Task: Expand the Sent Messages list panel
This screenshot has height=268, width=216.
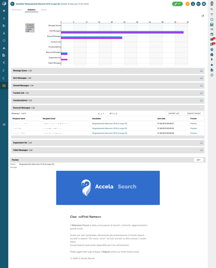Action: [201, 78]
